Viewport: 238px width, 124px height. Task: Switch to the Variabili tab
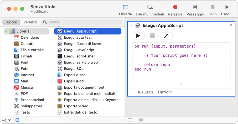point(30,22)
